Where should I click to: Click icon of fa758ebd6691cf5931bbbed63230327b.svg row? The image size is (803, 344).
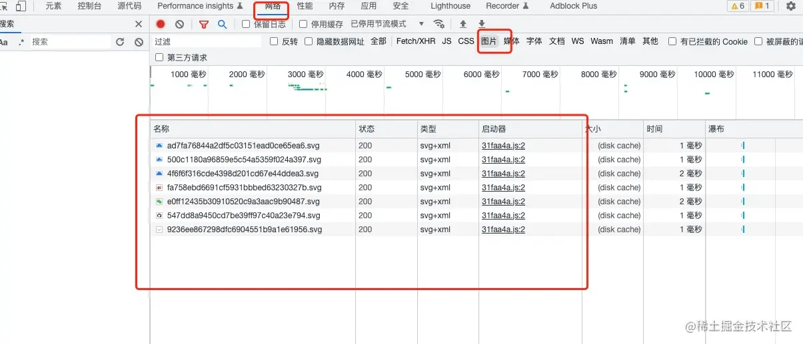(159, 188)
